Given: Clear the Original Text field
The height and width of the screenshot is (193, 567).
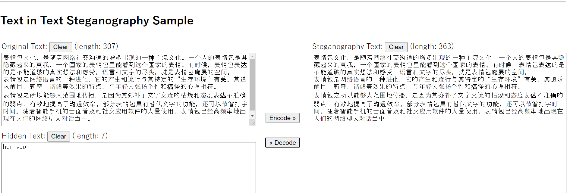Looking at the screenshot, I should point(61,47).
